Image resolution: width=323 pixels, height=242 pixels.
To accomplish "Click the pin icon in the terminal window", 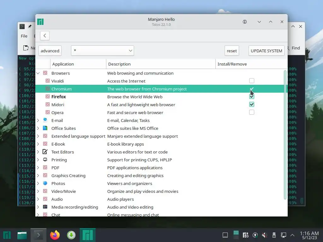I will tap(30, 26).
